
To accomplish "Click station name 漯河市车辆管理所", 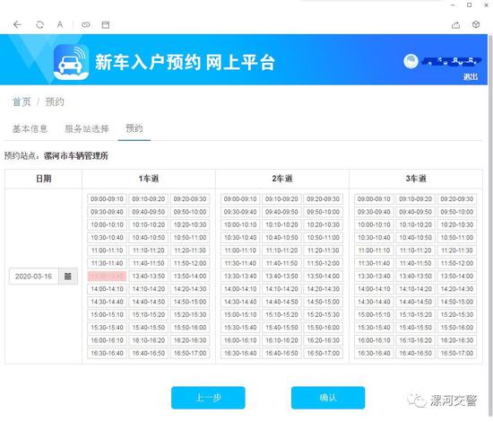I will coord(76,155).
